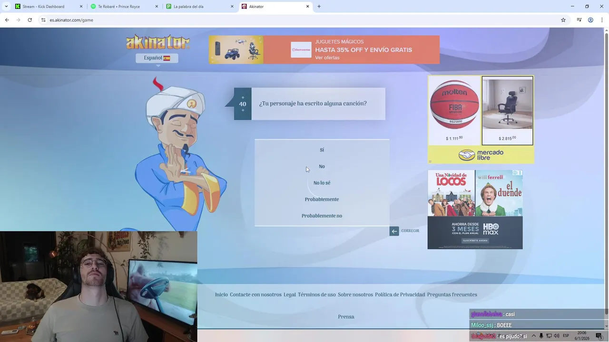Click "Ver ofertas" in the banner
The height and width of the screenshot is (342, 609).
pos(327,57)
